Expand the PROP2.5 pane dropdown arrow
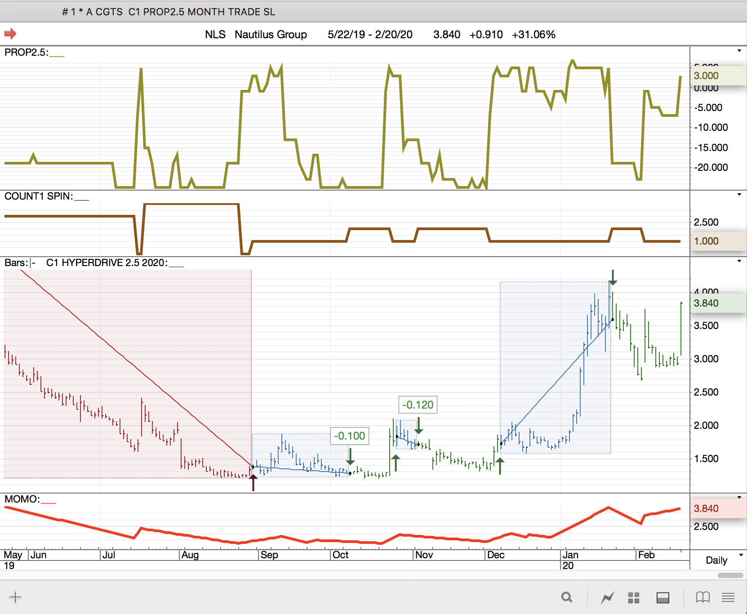The height and width of the screenshot is (614, 747). click(x=739, y=51)
